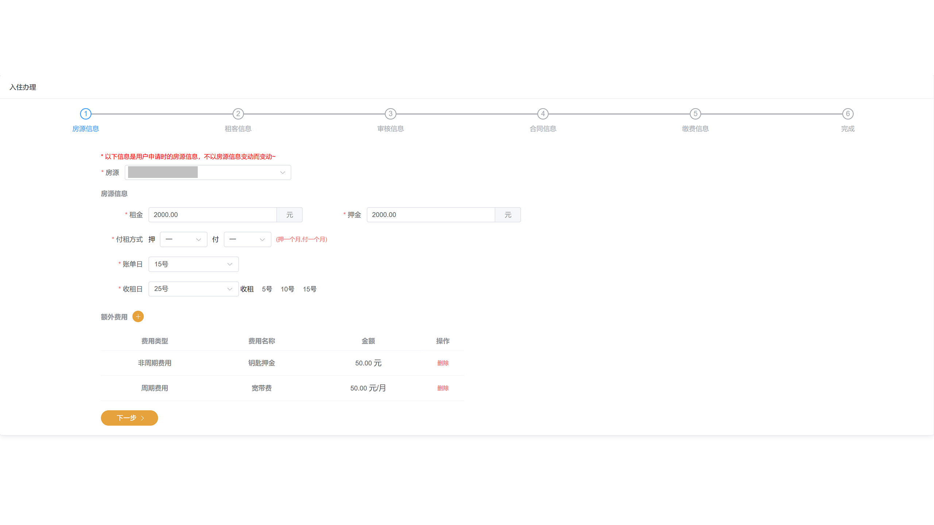
Task: Delete the 钥匙押金 fee row
Action: point(443,363)
